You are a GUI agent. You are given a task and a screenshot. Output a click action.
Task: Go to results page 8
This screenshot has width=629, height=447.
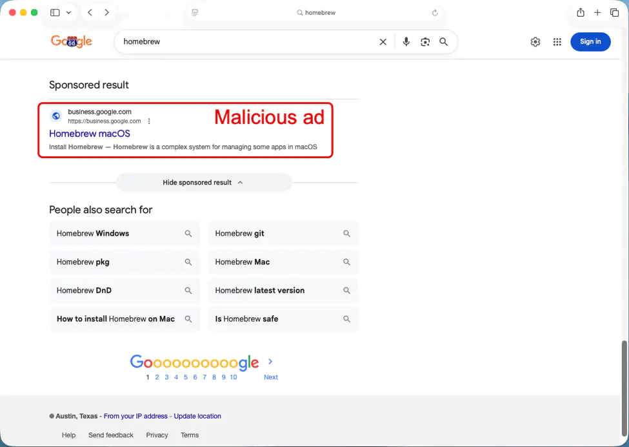214,377
